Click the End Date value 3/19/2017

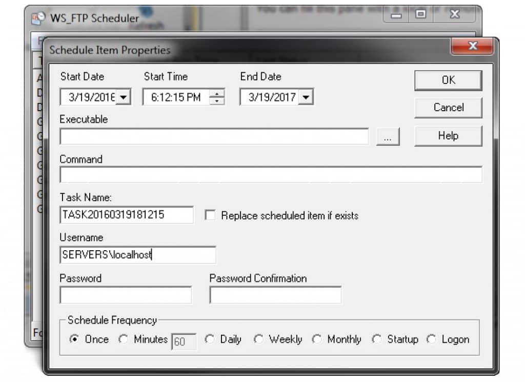[x=272, y=97]
